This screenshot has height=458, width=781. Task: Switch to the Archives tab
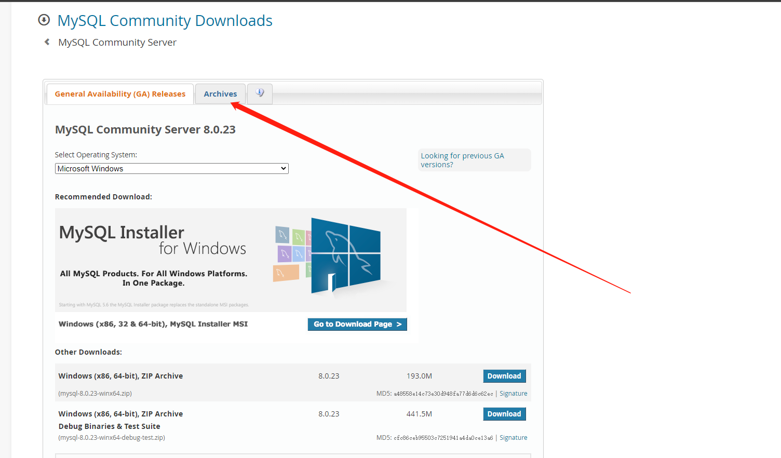click(220, 94)
